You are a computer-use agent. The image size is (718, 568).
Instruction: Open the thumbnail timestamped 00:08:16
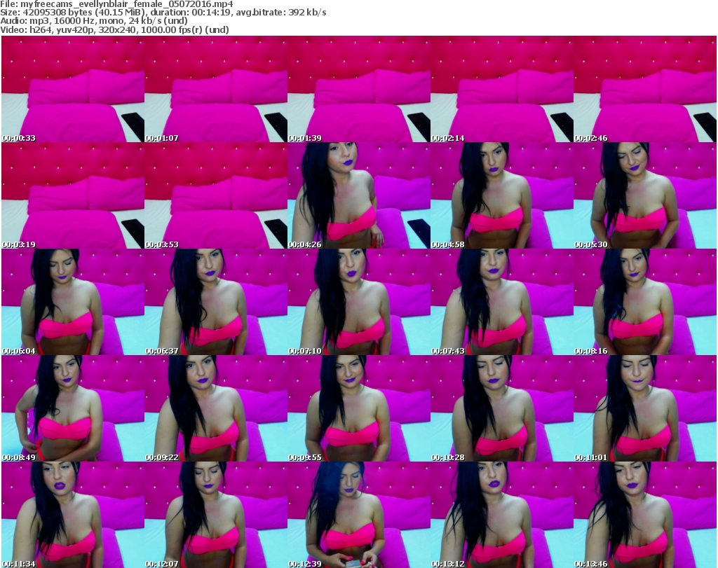(x=645, y=302)
